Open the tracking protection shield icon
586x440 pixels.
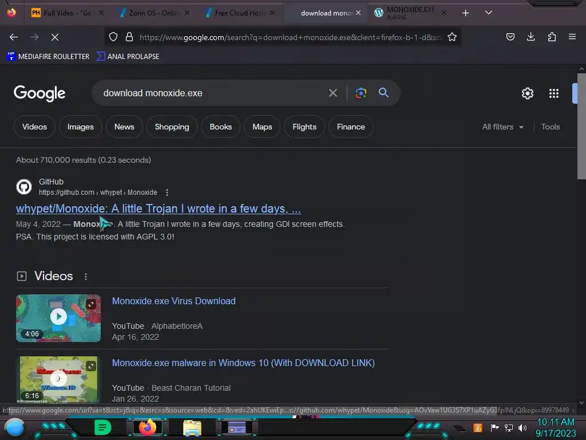pyautogui.click(x=113, y=37)
